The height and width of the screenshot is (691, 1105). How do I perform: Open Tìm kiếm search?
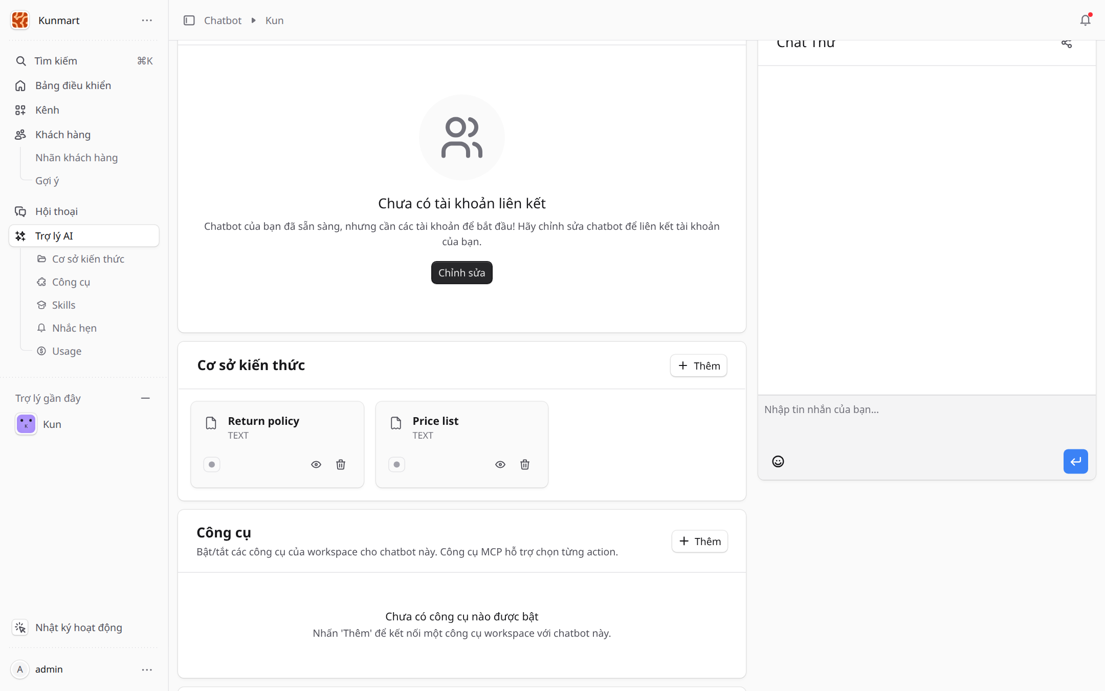point(84,61)
